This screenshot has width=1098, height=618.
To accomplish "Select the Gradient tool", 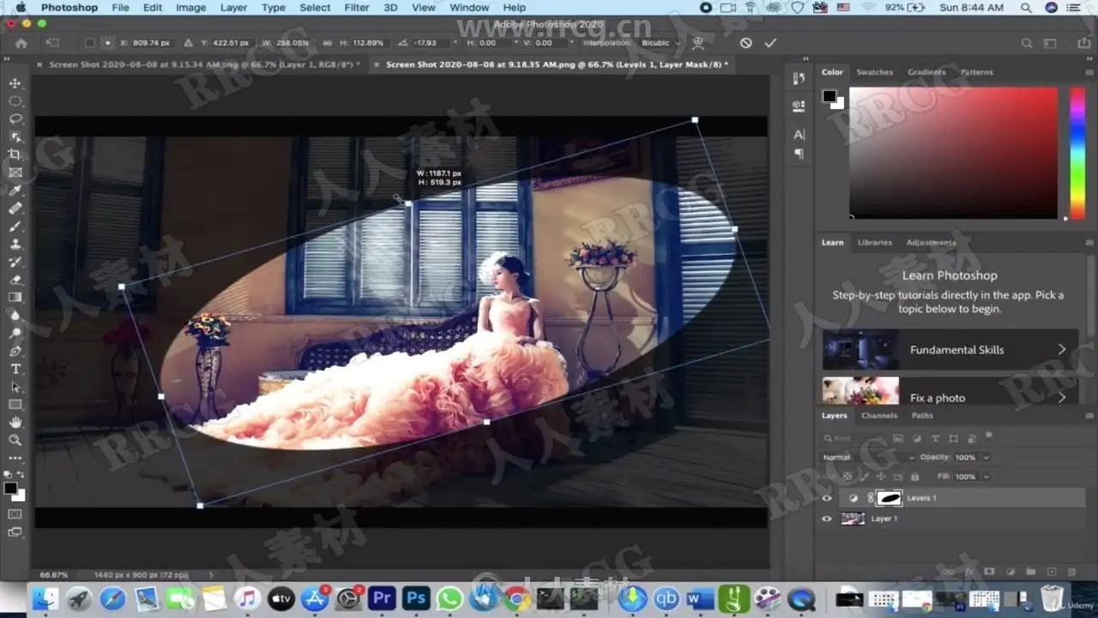I will pyautogui.click(x=15, y=298).
